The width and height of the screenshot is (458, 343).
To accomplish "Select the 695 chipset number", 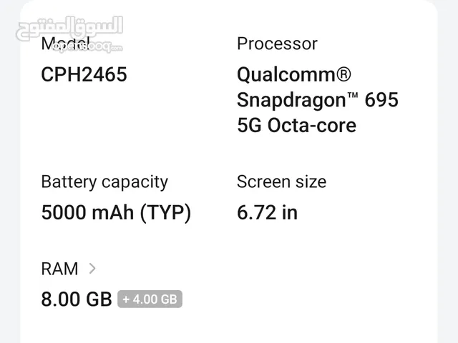I will tap(381, 100).
